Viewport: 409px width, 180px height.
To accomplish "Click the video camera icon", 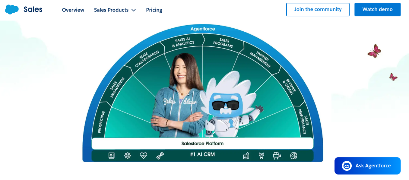I will [277, 156].
